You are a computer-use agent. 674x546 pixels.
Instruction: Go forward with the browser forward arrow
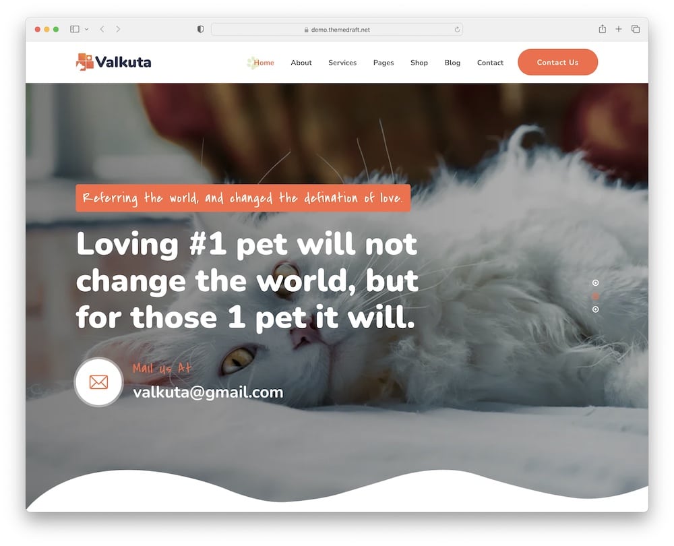118,29
